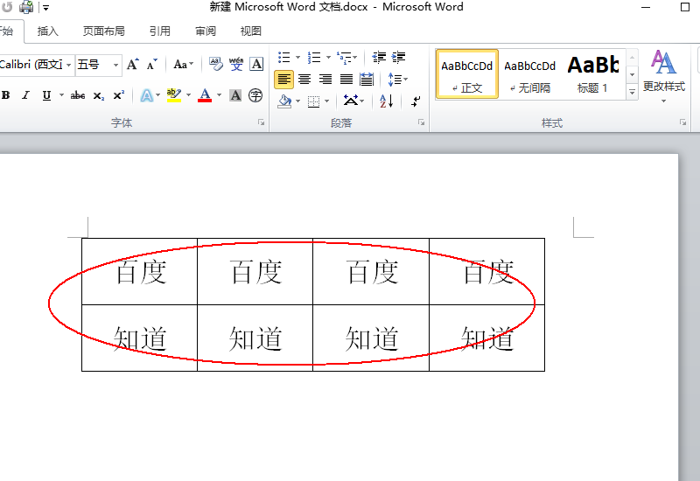Toggle Bold formatting
This screenshot has height=481, width=700.
point(6,95)
